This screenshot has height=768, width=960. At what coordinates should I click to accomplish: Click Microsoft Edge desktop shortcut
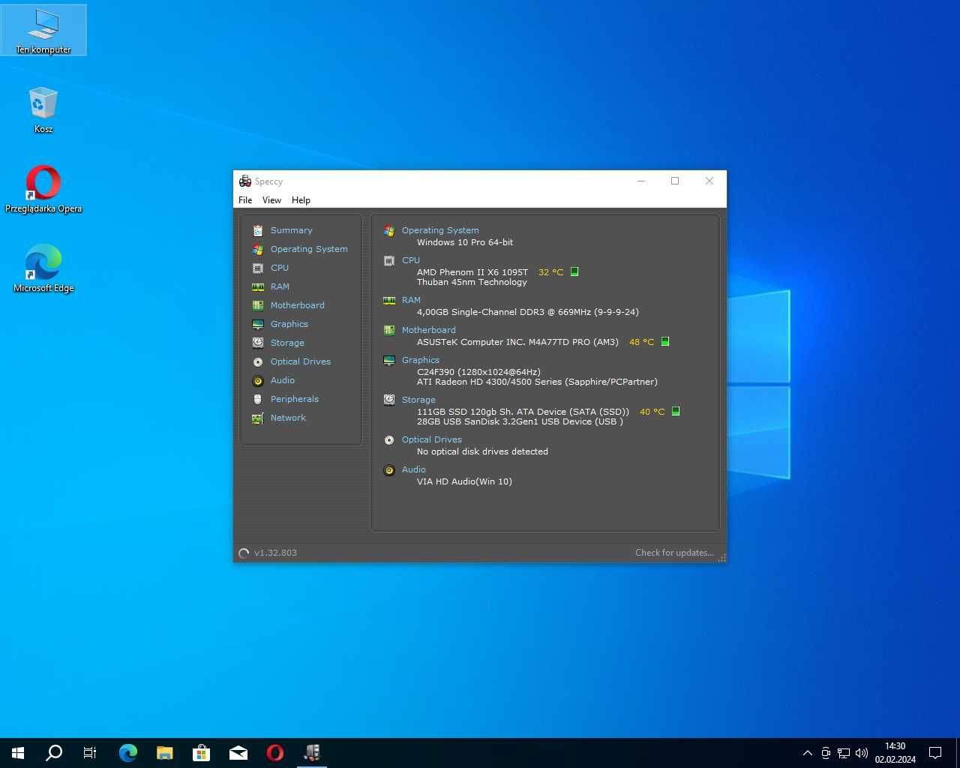click(43, 268)
